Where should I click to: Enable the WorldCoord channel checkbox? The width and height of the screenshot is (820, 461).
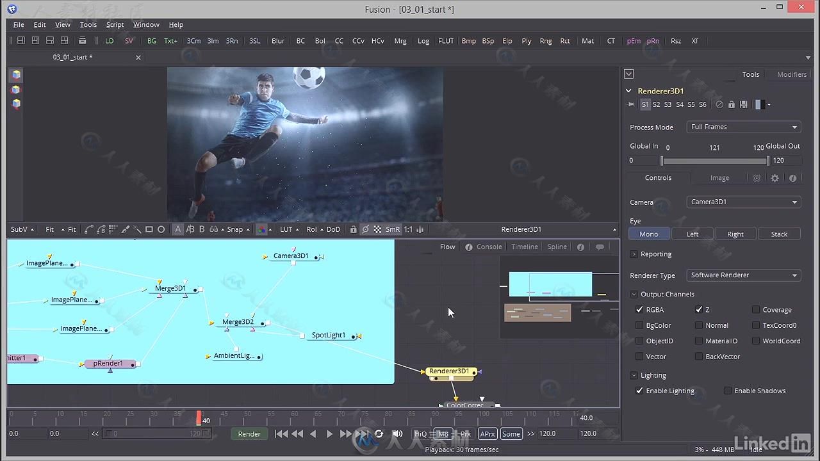[756, 341]
